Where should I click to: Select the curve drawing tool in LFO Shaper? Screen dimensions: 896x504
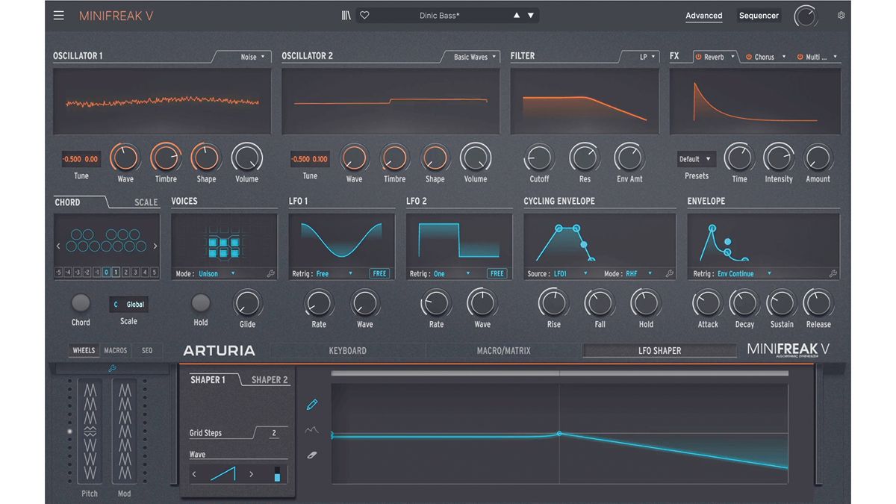pos(312,429)
